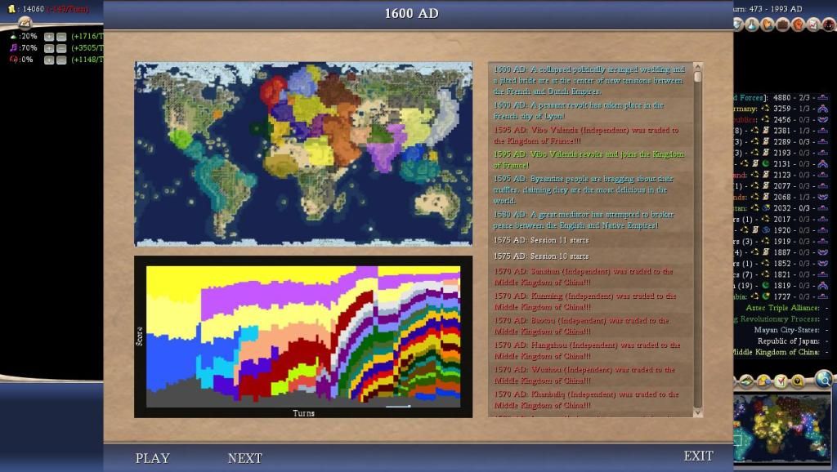Click the research beaker rate icon
837x472 pixels.
(x=13, y=36)
